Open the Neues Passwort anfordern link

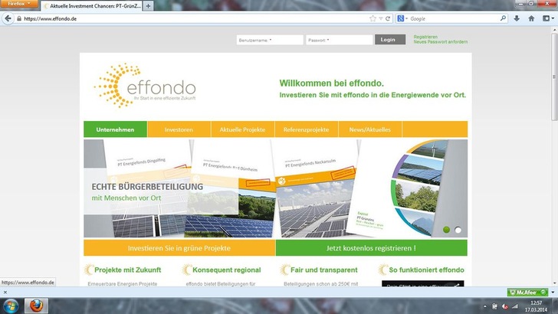pyautogui.click(x=441, y=42)
